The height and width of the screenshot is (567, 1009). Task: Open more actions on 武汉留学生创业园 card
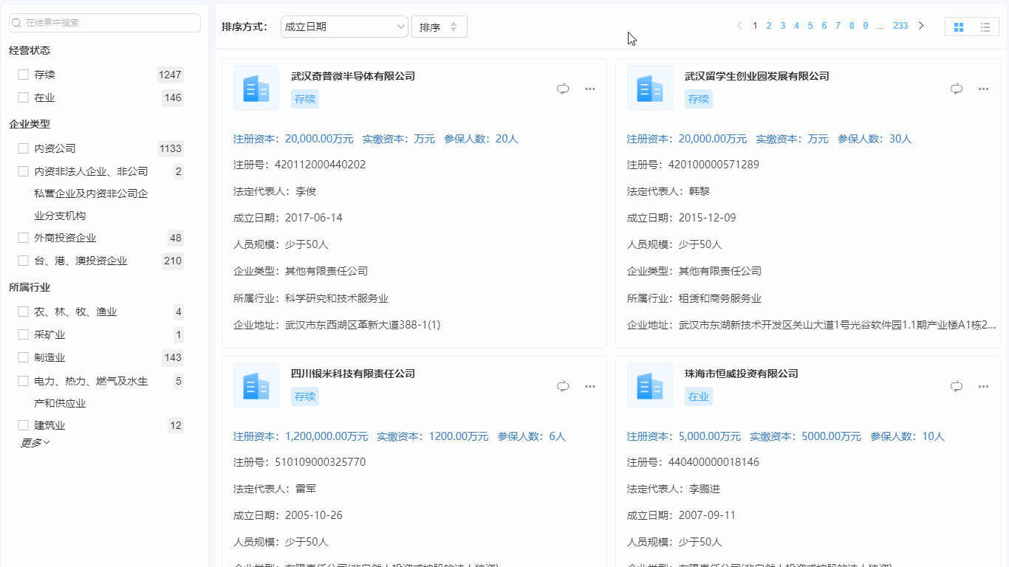click(x=983, y=88)
